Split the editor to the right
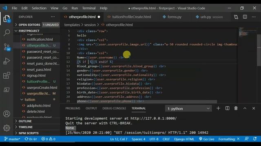261x146 pixels. pos(245,17)
